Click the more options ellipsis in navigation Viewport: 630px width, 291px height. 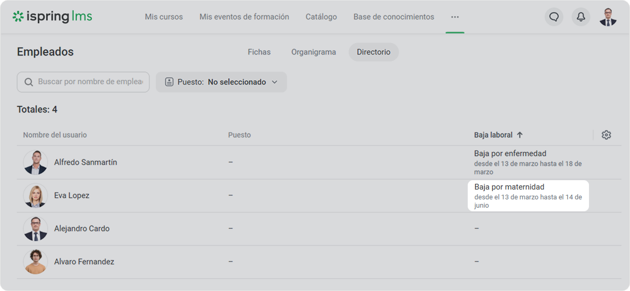pyautogui.click(x=455, y=17)
